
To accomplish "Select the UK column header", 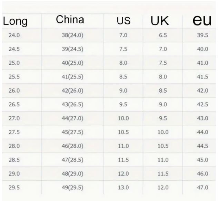I will 160,21.
